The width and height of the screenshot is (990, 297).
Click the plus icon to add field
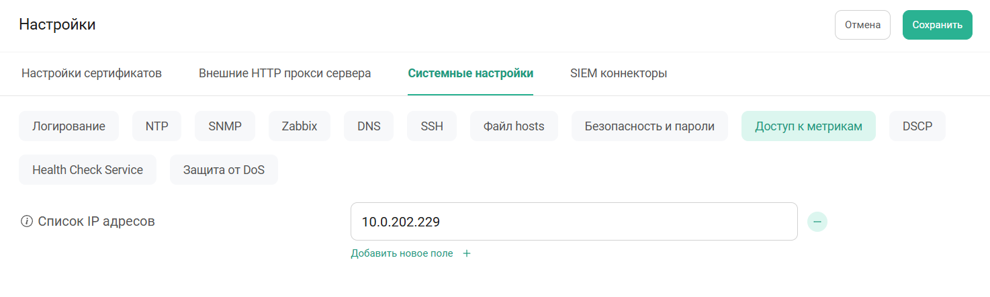click(x=467, y=254)
